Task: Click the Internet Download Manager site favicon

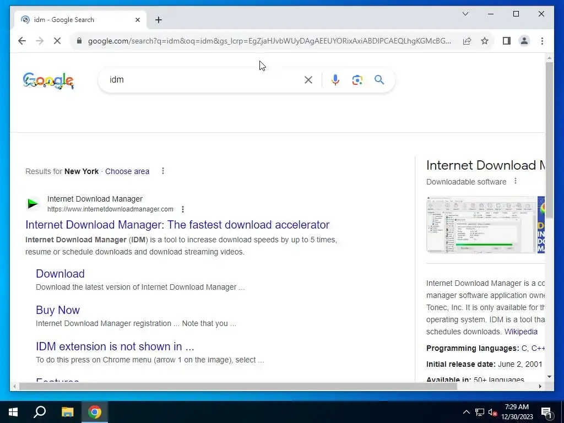Action: pyautogui.click(x=32, y=204)
